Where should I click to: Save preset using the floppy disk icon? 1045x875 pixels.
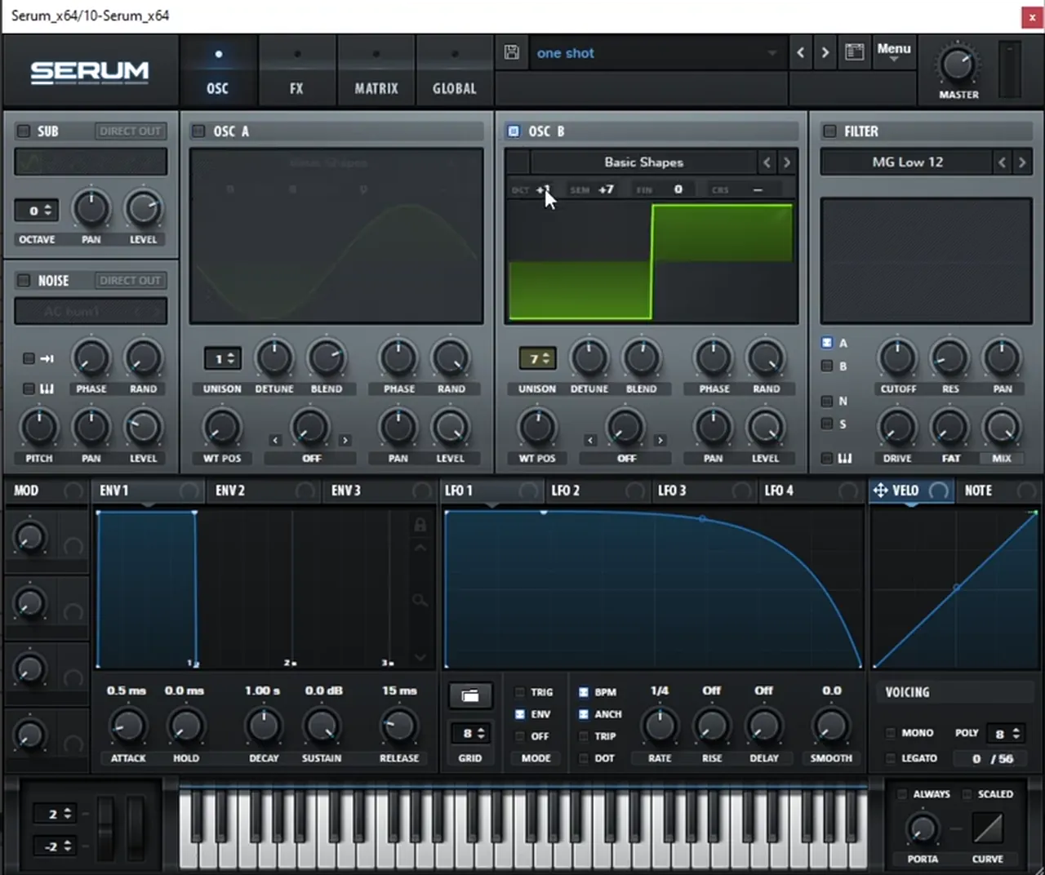coord(512,52)
